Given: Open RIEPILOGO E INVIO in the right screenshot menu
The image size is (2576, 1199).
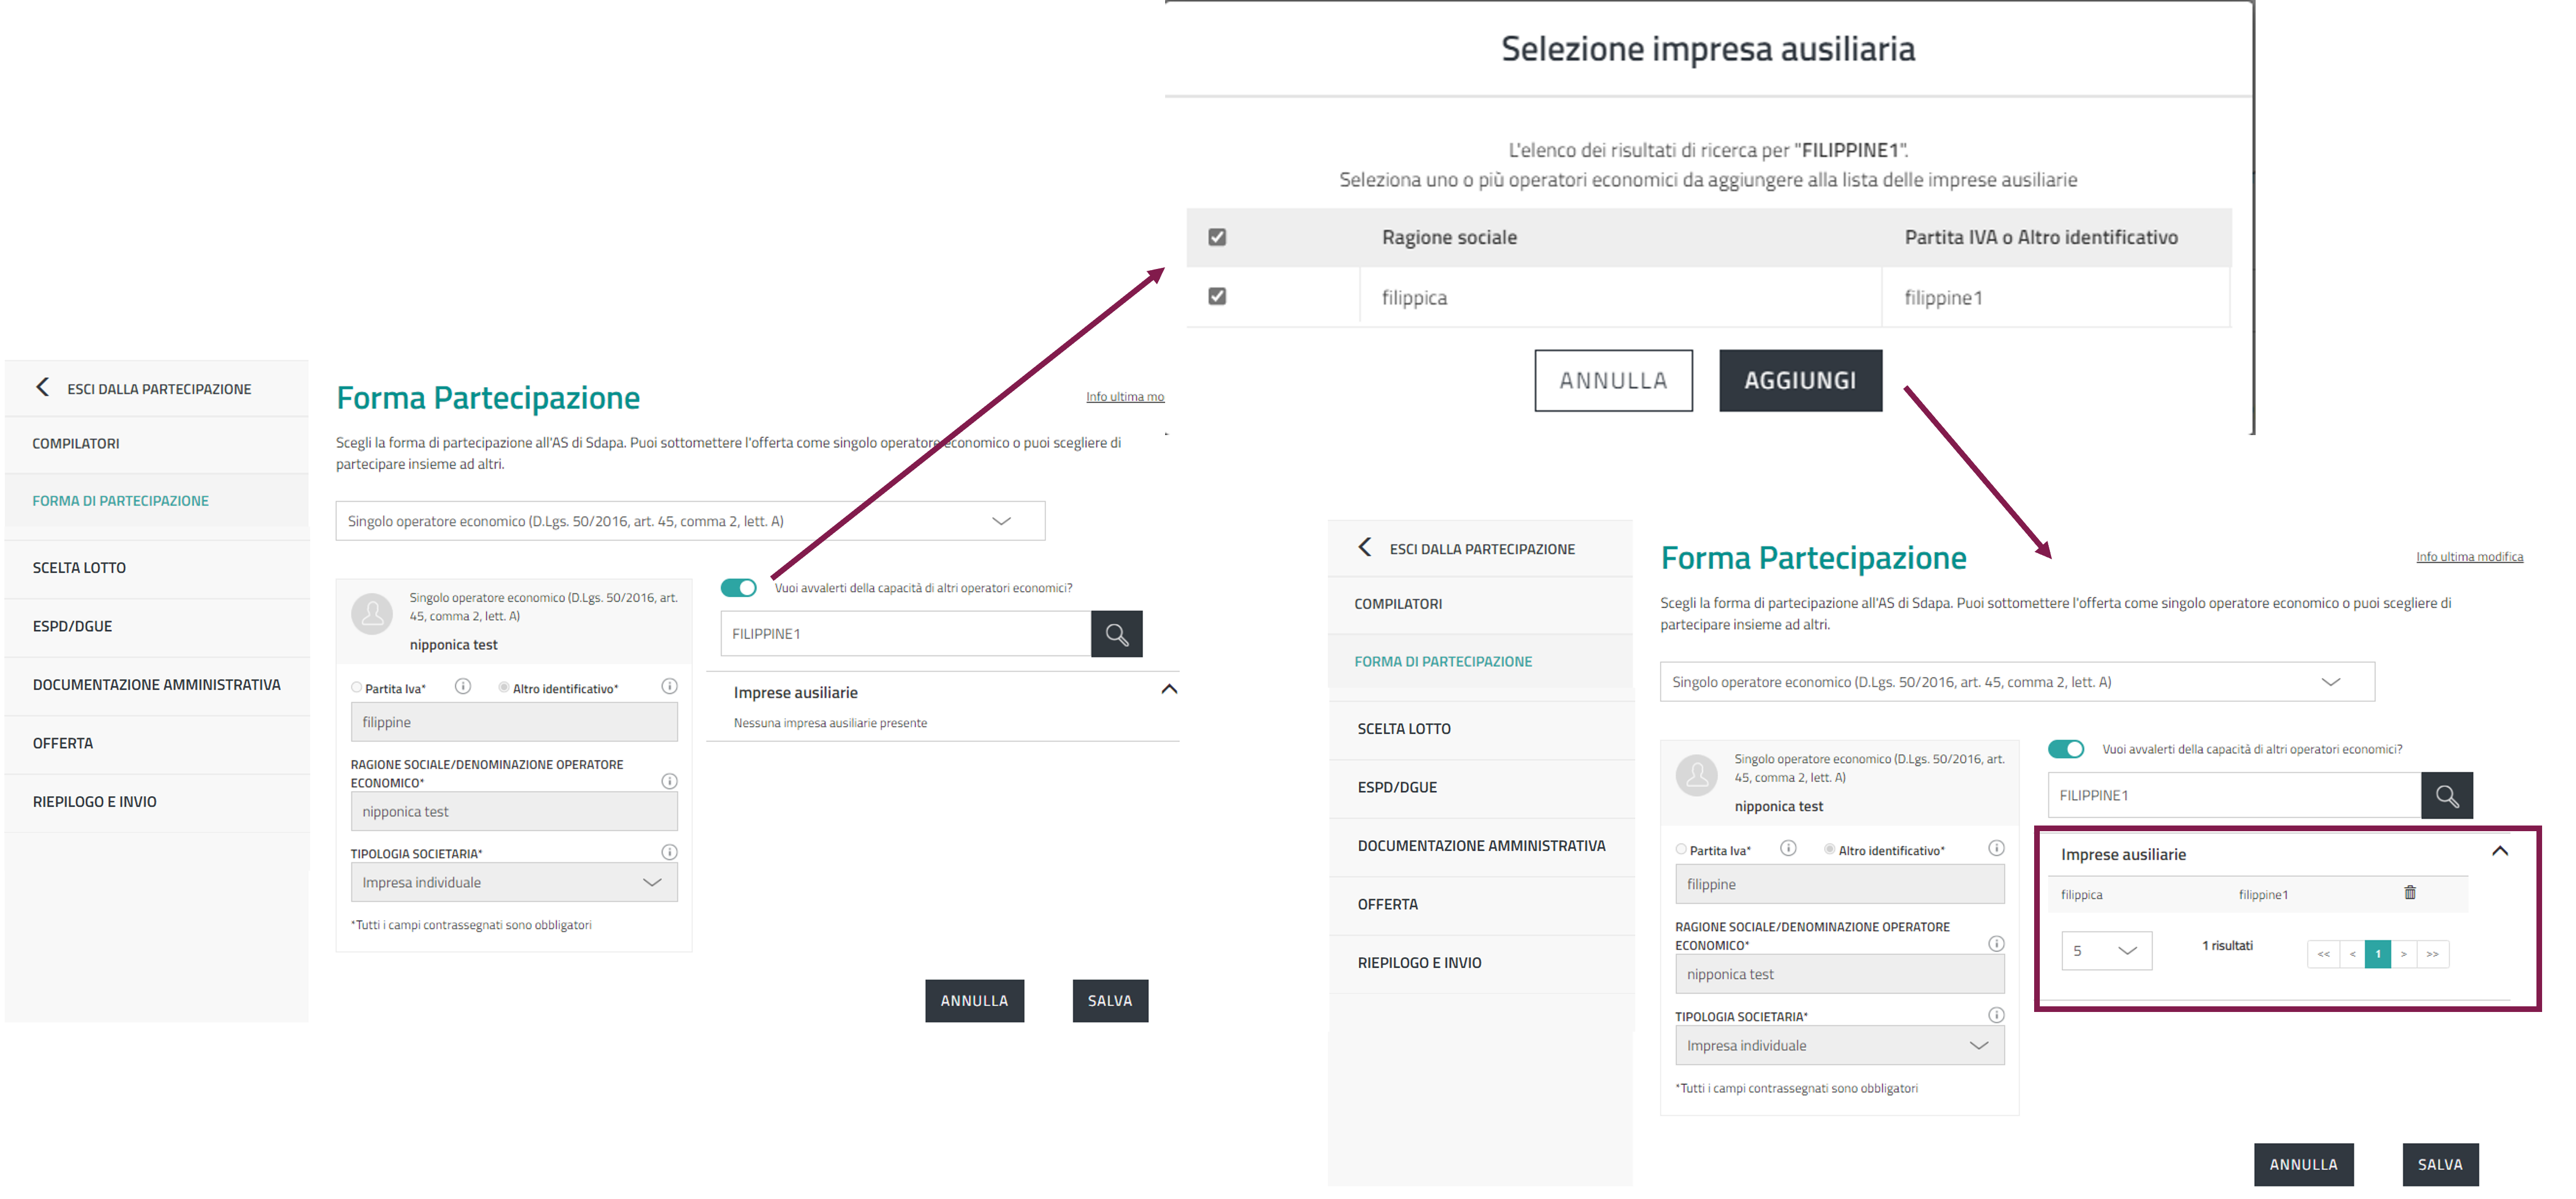Looking at the screenshot, I should point(1419,963).
